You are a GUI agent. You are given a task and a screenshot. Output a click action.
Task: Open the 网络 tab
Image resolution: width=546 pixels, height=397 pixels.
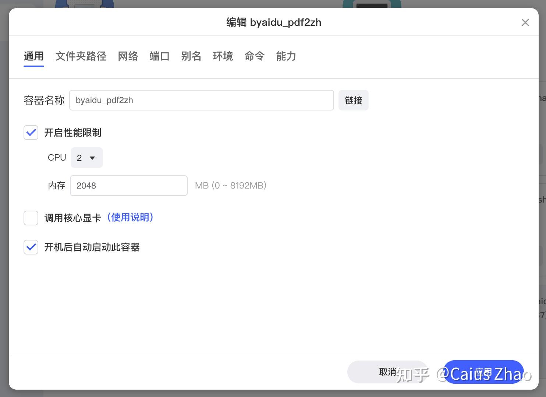(x=128, y=56)
